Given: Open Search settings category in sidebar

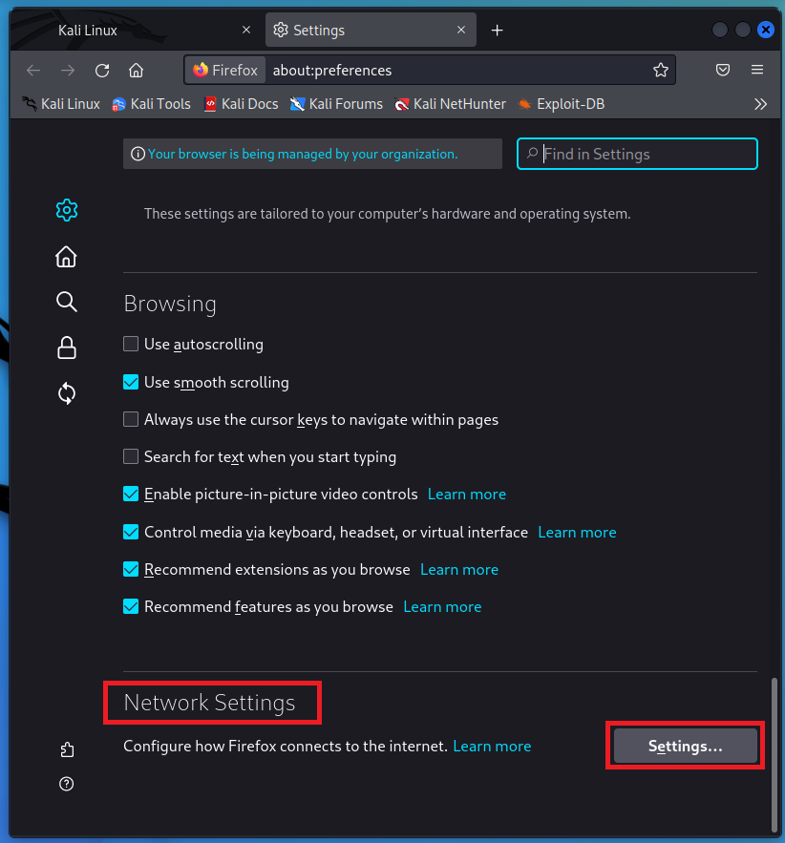Looking at the screenshot, I should tap(66, 302).
